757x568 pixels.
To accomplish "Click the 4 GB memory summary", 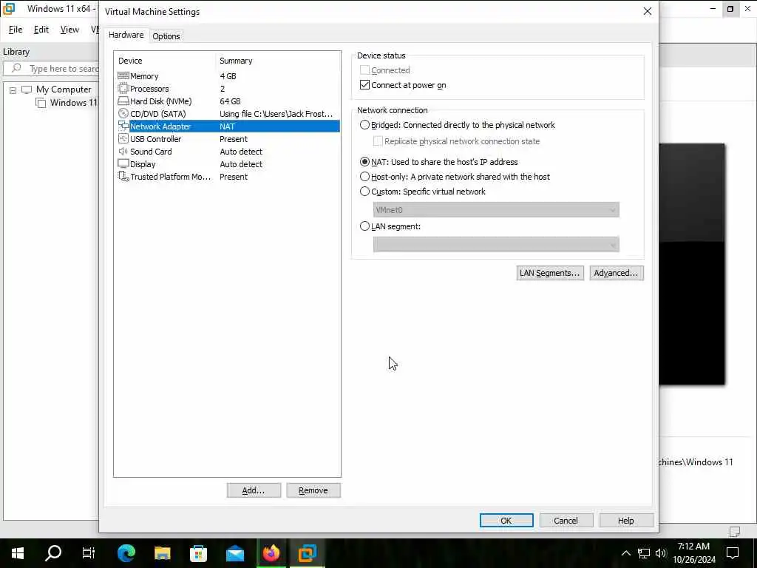I will coord(228,76).
